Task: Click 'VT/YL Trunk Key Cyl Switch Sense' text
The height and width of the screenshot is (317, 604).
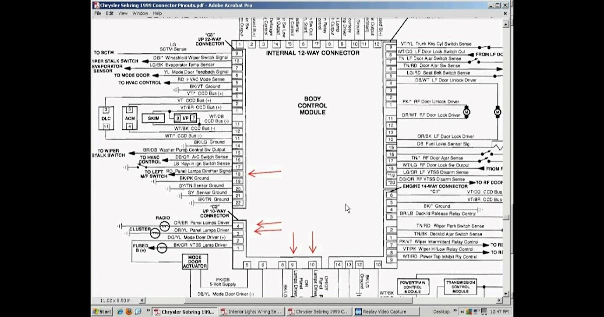Action: point(436,45)
